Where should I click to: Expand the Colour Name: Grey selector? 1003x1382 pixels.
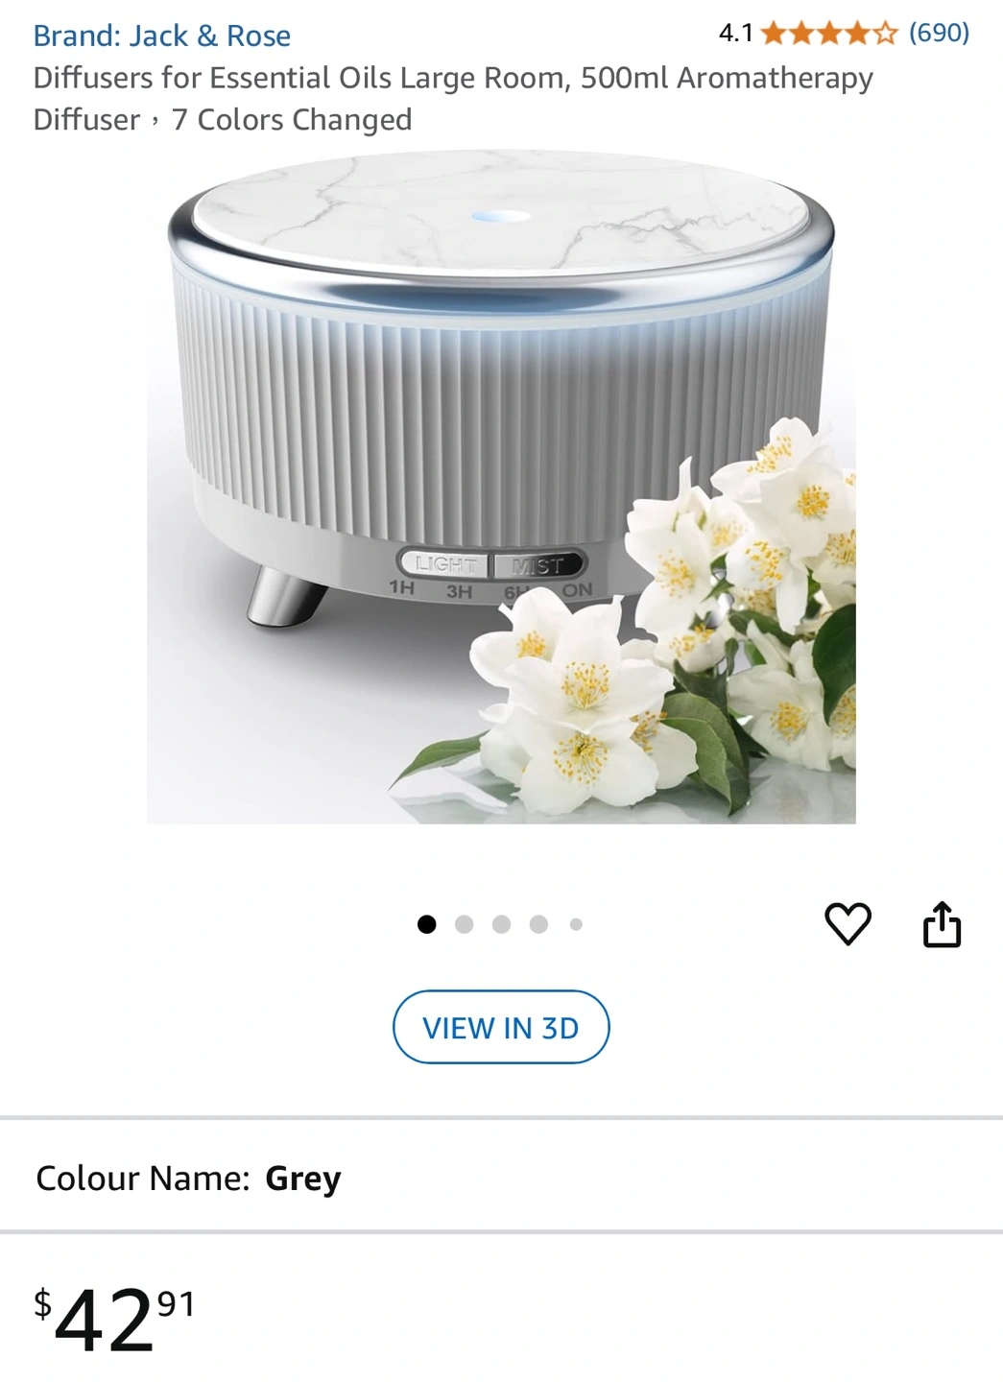tap(501, 1178)
